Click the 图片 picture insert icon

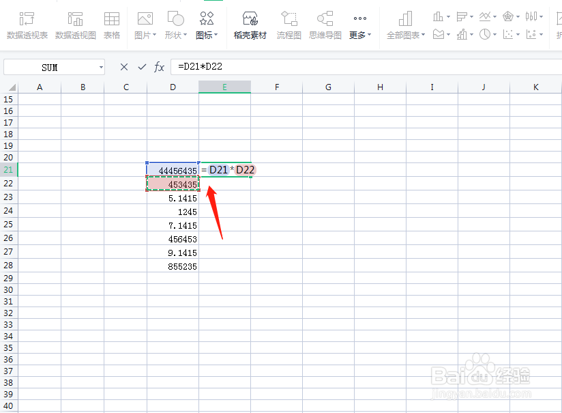(x=145, y=18)
